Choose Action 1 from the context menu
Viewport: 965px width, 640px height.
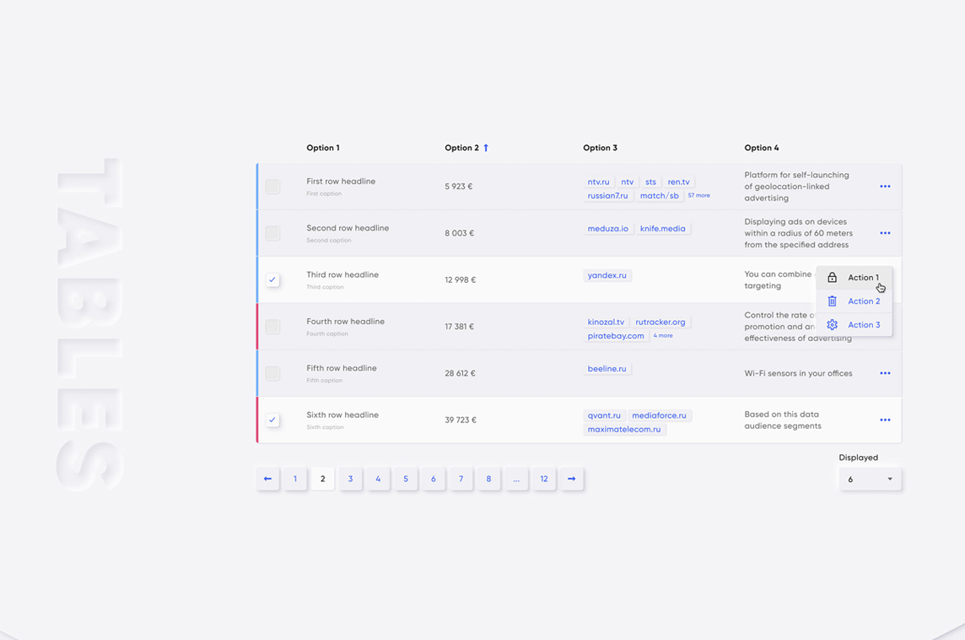pos(854,277)
